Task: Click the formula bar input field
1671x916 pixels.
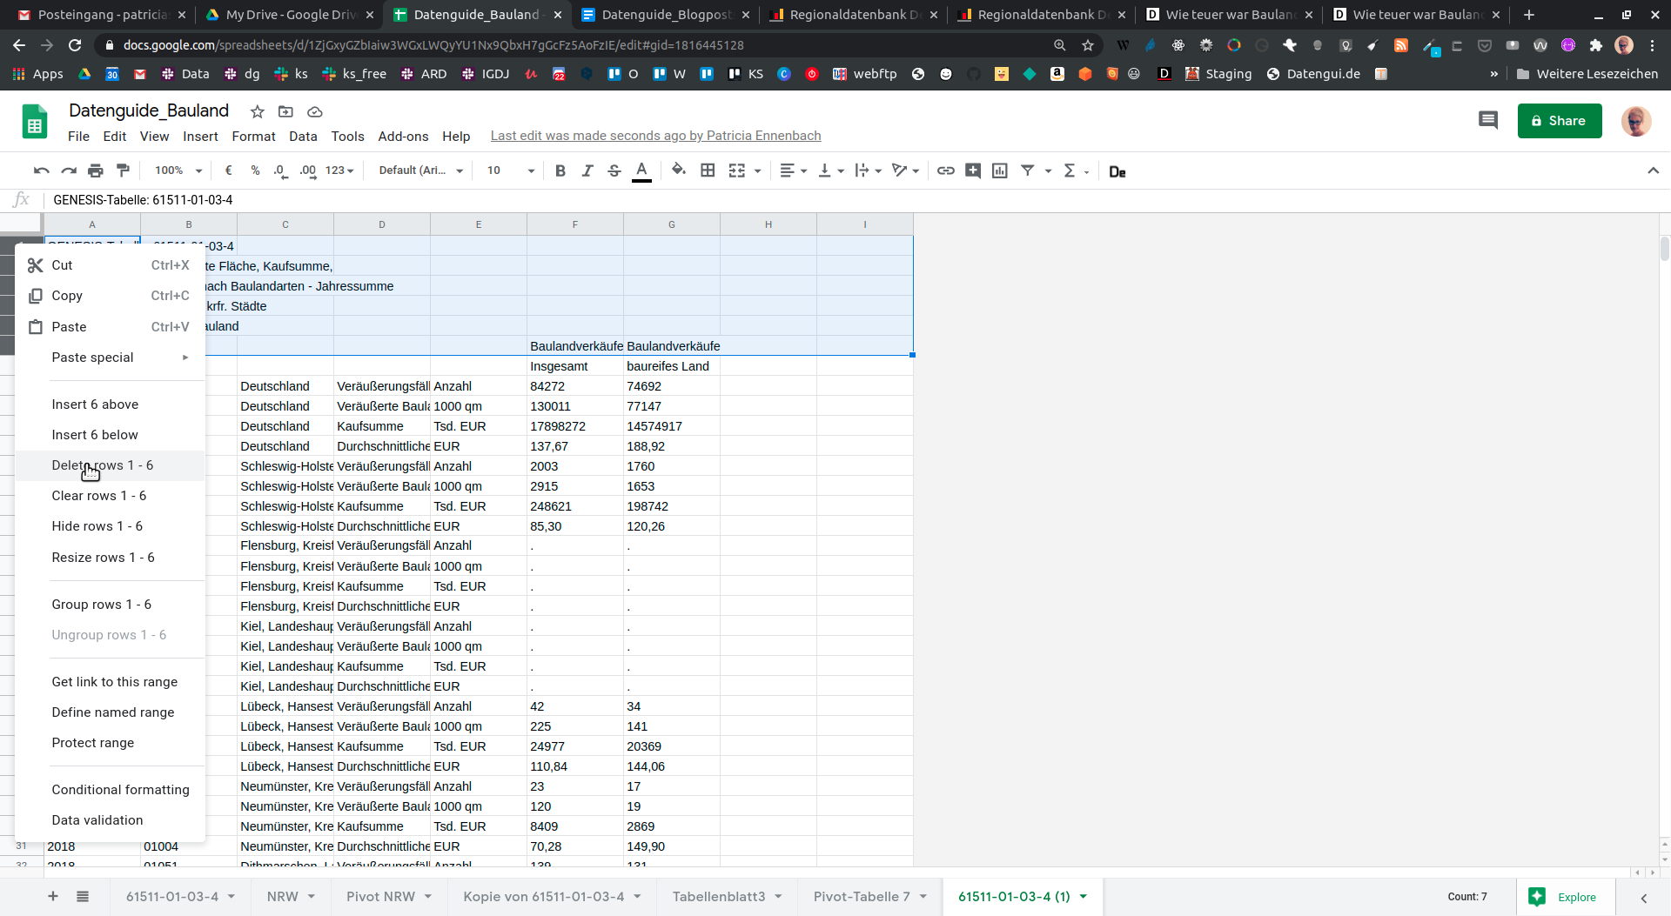Action: pyautogui.click(x=522, y=200)
